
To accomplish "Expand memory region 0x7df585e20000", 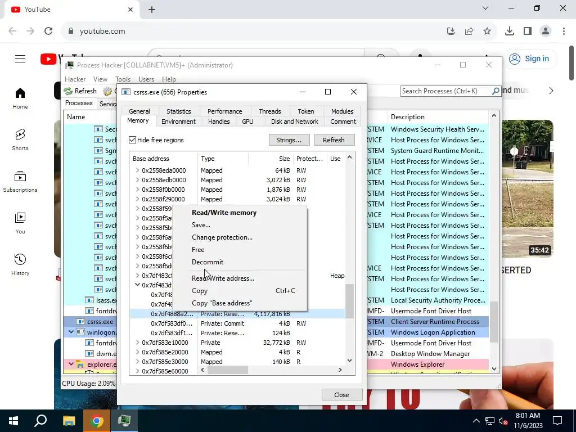I will tap(137, 352).
